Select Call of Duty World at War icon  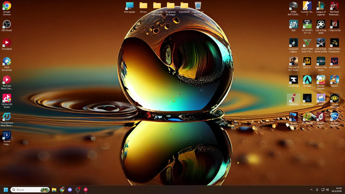click(x=321, y=46)
